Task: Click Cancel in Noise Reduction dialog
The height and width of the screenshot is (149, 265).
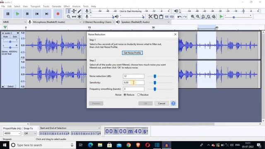Action: [x=161, y=103]
